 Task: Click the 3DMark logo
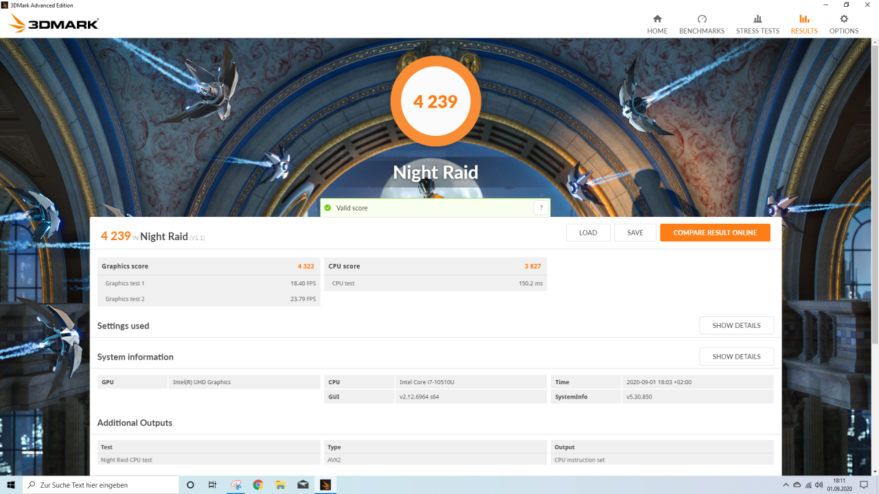54,24
